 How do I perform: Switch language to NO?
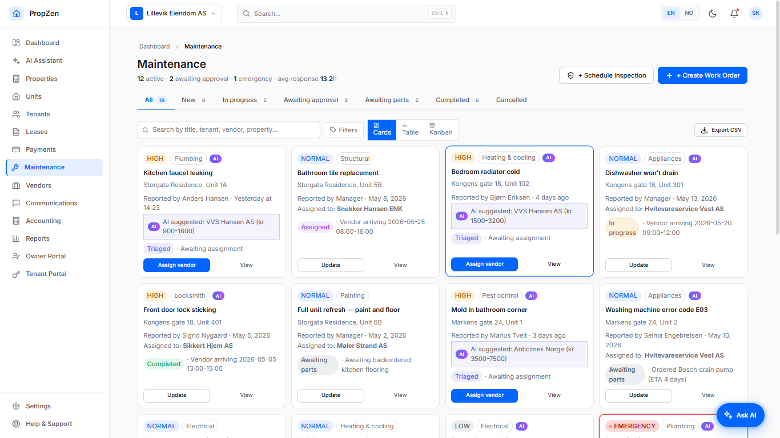click(689, 13)
